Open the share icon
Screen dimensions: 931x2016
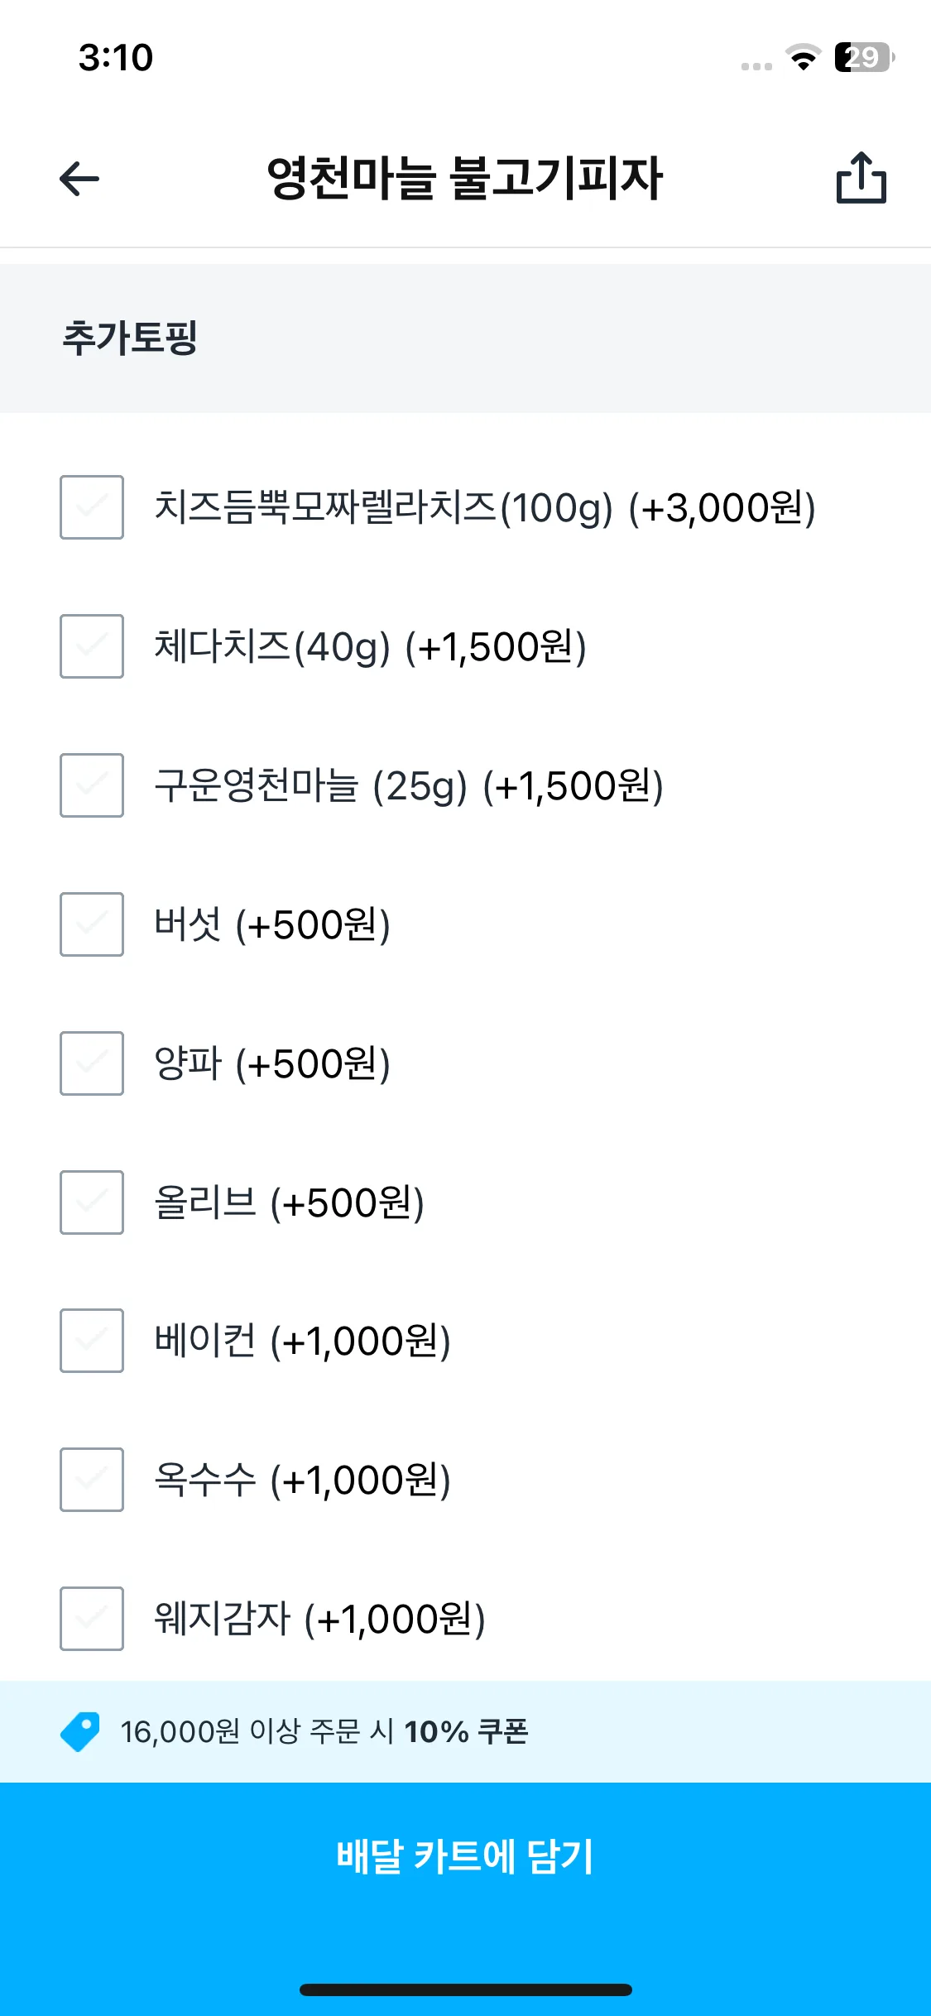coord(861,177)
